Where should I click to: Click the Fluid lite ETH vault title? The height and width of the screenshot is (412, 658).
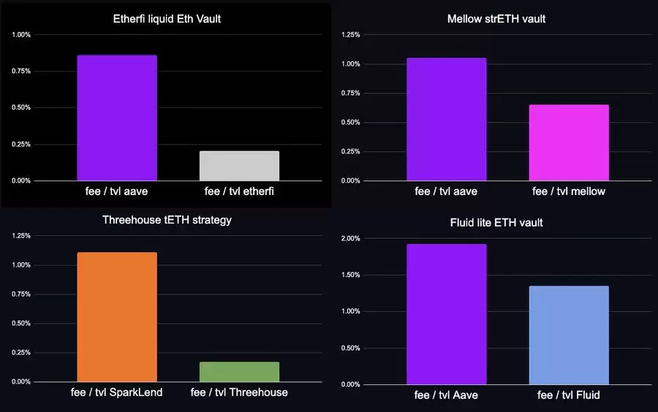(496, 223)
